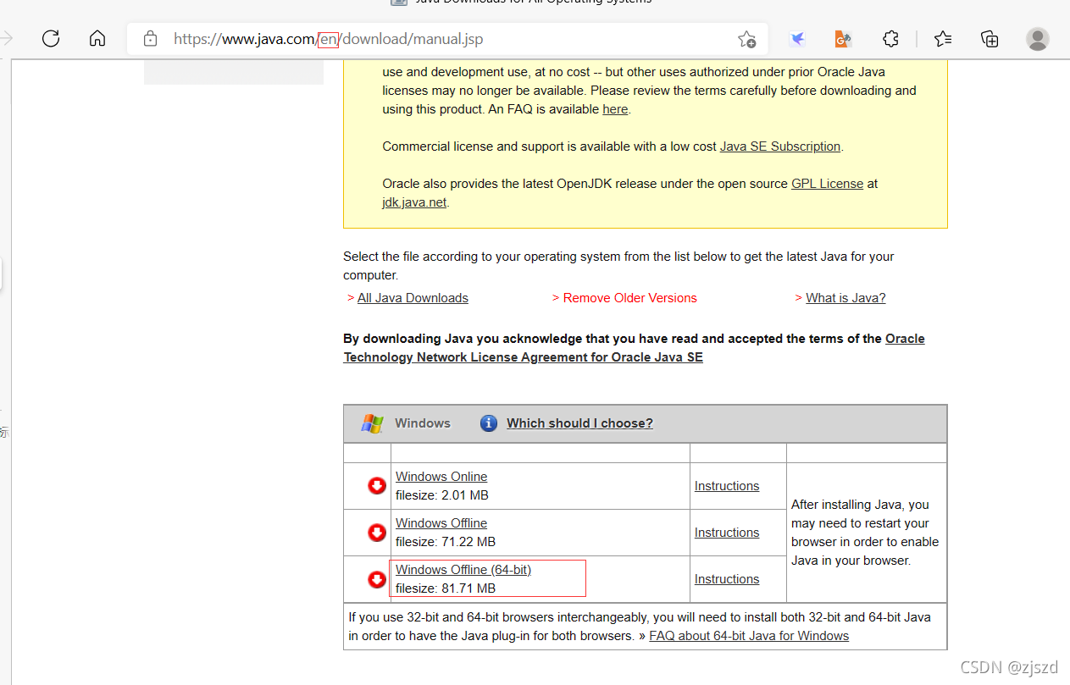Click red download icon for Windows Offline
The width and height of the screenshot is (1070, 685).
point(377,533)
